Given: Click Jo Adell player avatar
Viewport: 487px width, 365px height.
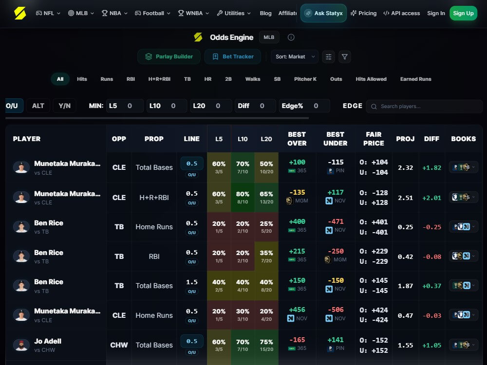Looking at the screenshot, I should pyautogui.click(x=21, y=345).
